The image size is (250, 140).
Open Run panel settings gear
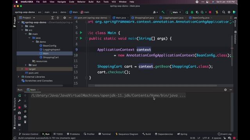225,90
